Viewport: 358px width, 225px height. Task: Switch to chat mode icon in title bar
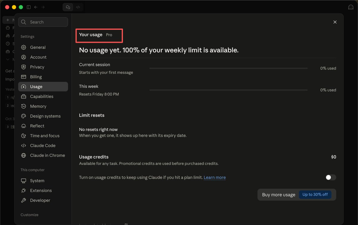click(68, 7)
